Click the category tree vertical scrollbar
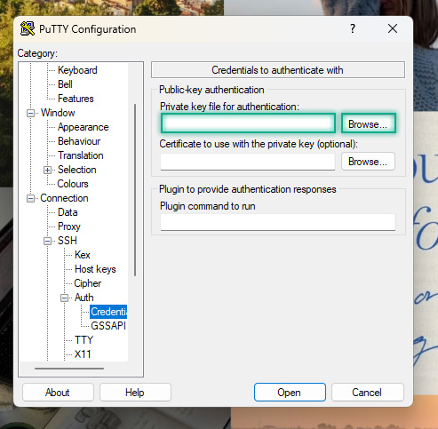The width and height of the screenshot is (438, 429). click(135, 189)
